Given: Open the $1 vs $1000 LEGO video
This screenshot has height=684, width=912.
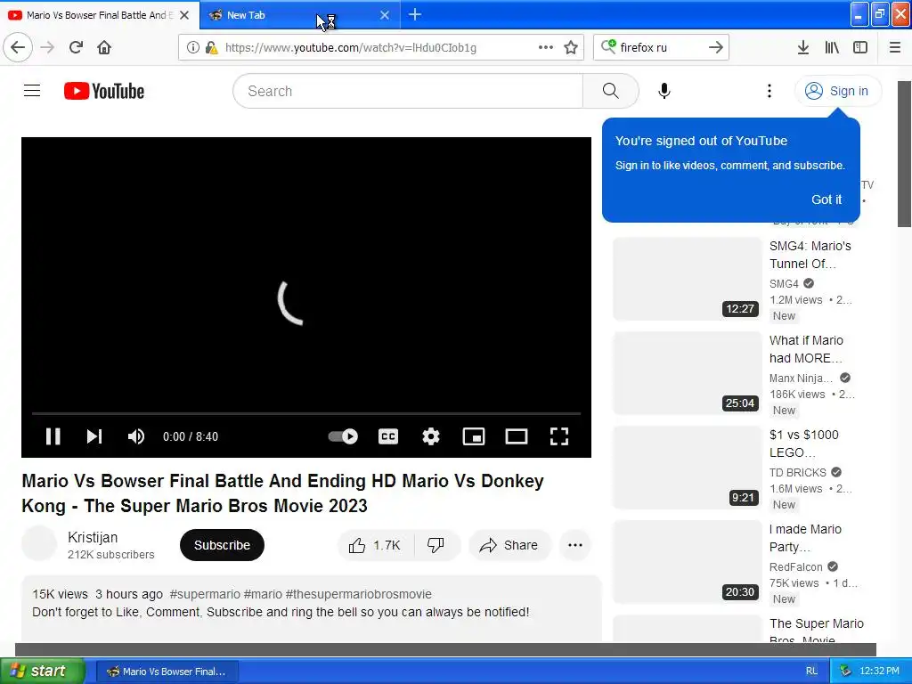Looking at the screenshot, I should click(804, 444).
